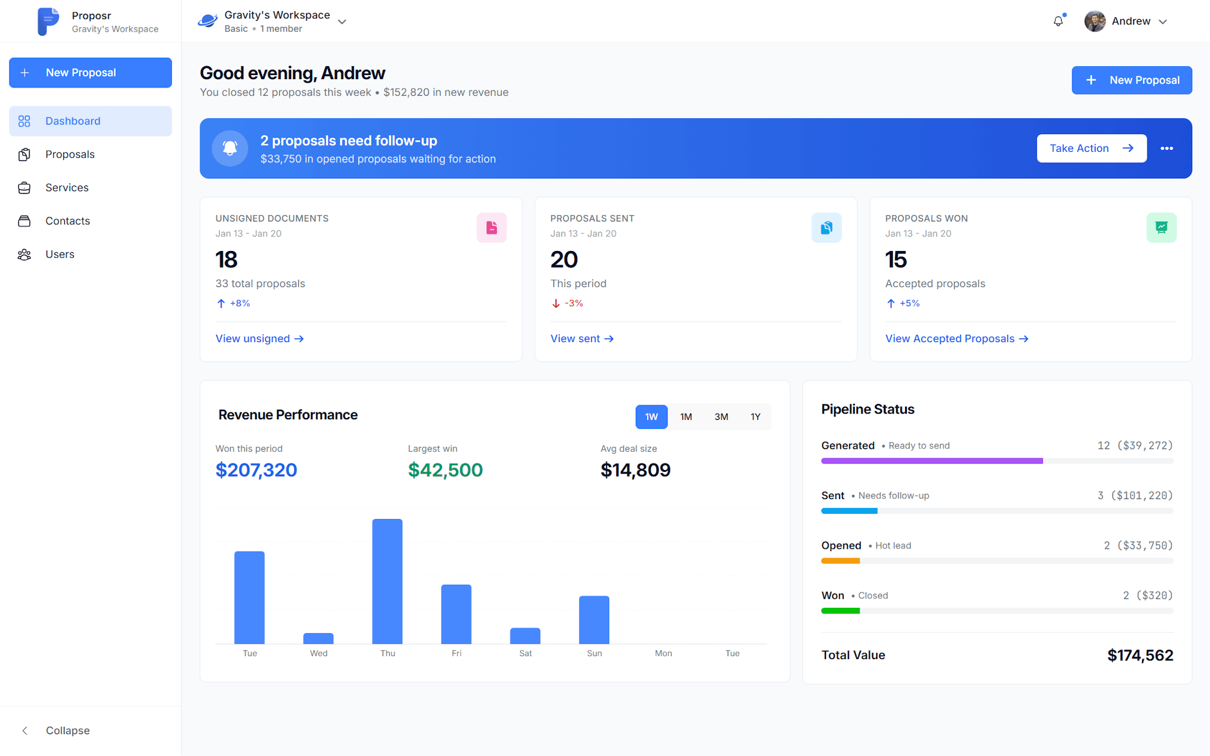Viewport: 1210px width, 756px height.
Task: Click the purple Generated pipeline progress bar
Action: coord(932,461)
